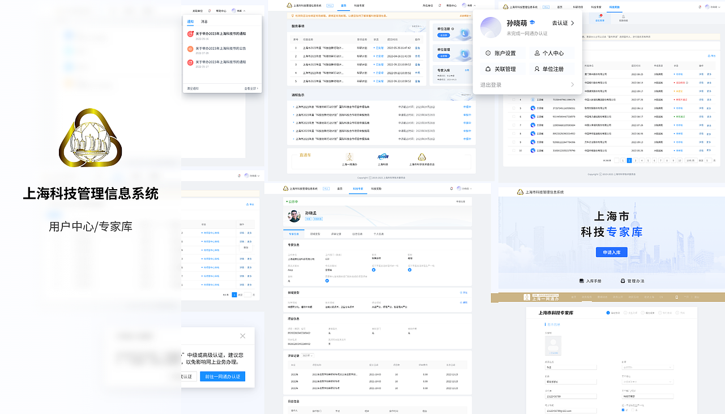
Task: Go to page 3 in awards pagination
Action: click(636, 161)
